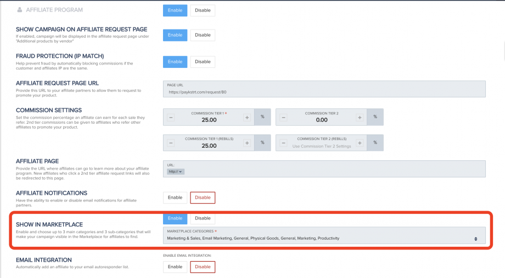Viewport: 505px width, 278px height.
Task: Click the Affiliate Request Page URL field
Action: pos(325,92)
